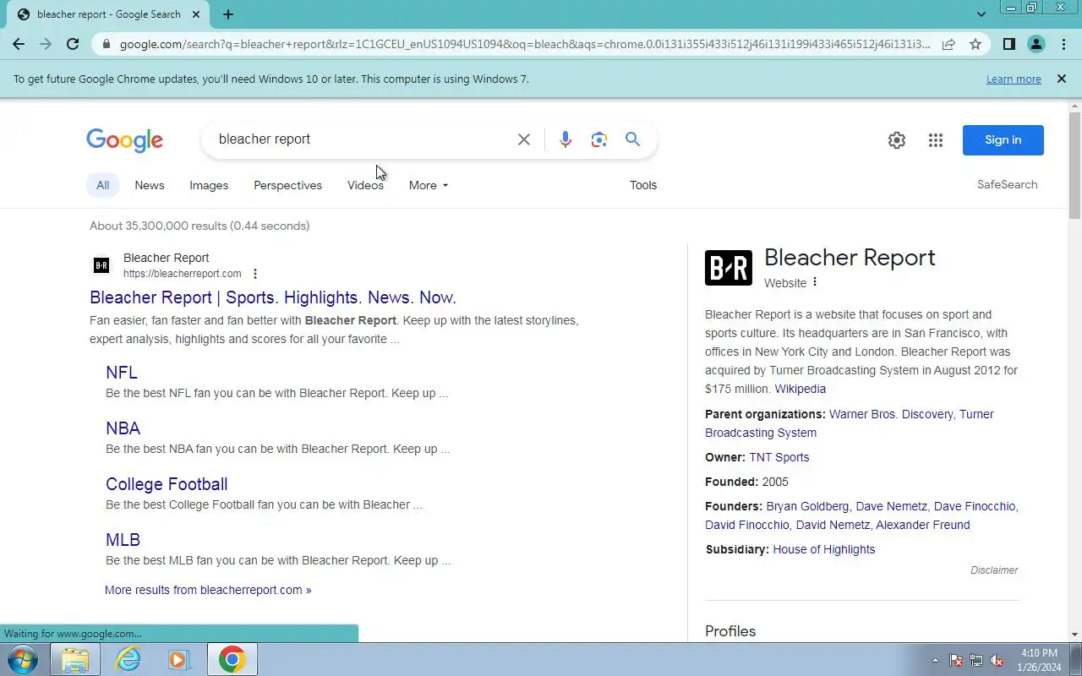Screen dimensions: 1082x676
Task: Click the browser forward arrow
Action: 46,44
